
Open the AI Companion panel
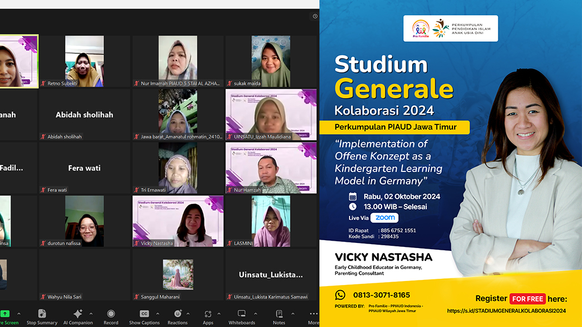[x=78, y=313]
